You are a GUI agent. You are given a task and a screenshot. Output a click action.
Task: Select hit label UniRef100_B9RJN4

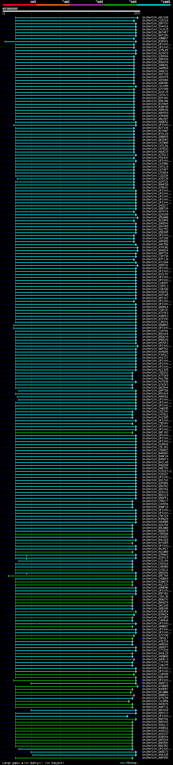click(x=155, y=101)
